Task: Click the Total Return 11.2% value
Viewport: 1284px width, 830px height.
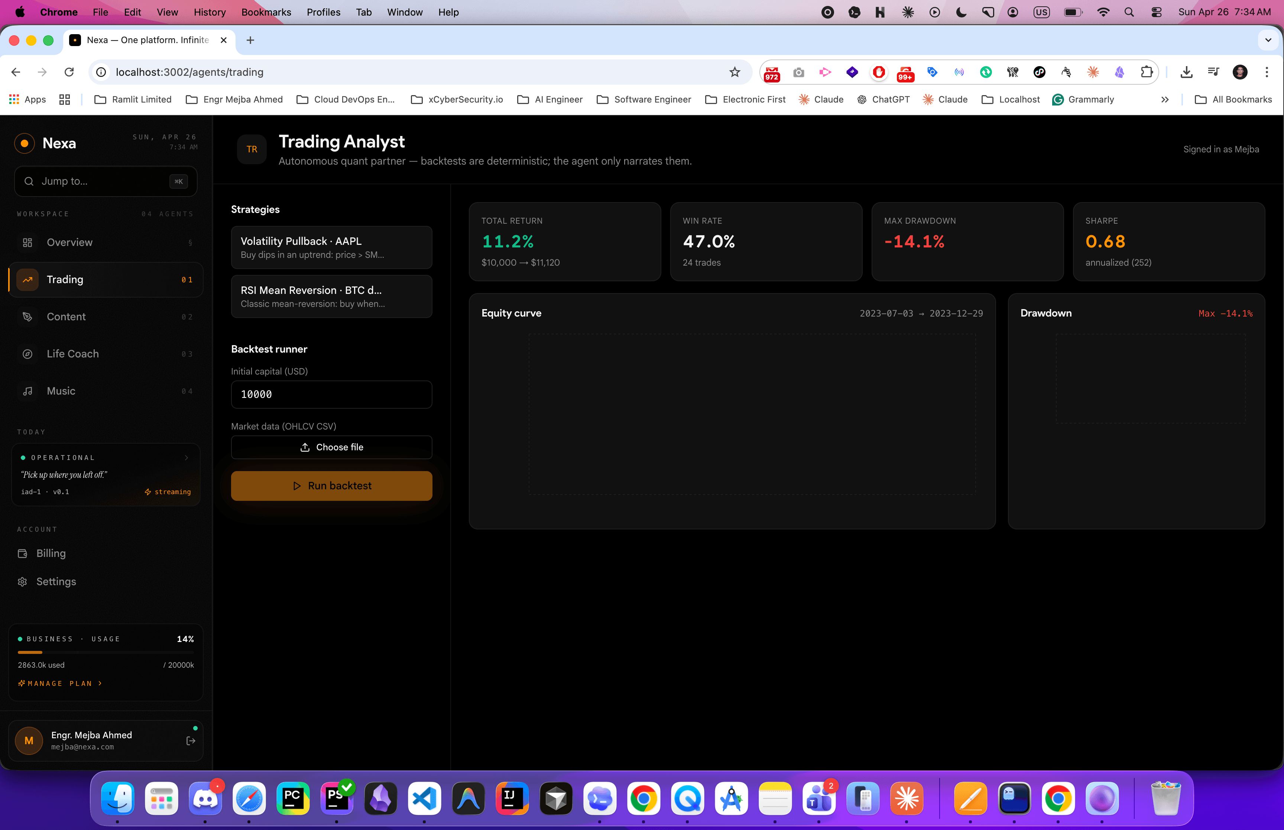Action: click(x=508, y=241)
